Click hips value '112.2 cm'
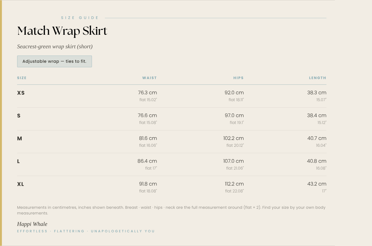372x246 pixels. point(234,184)
